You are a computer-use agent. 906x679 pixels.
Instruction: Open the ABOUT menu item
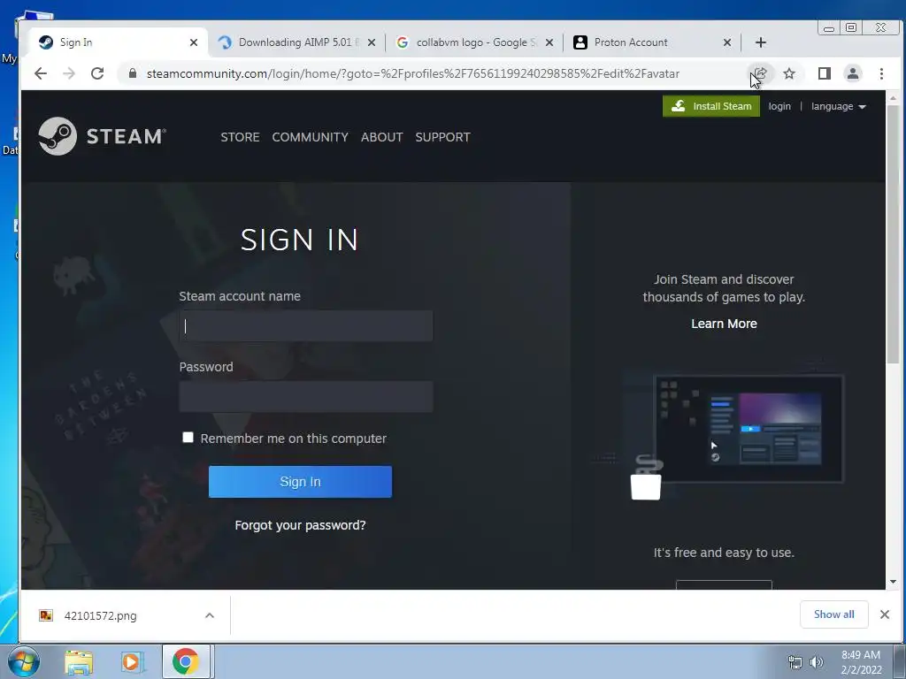point(382,137)
